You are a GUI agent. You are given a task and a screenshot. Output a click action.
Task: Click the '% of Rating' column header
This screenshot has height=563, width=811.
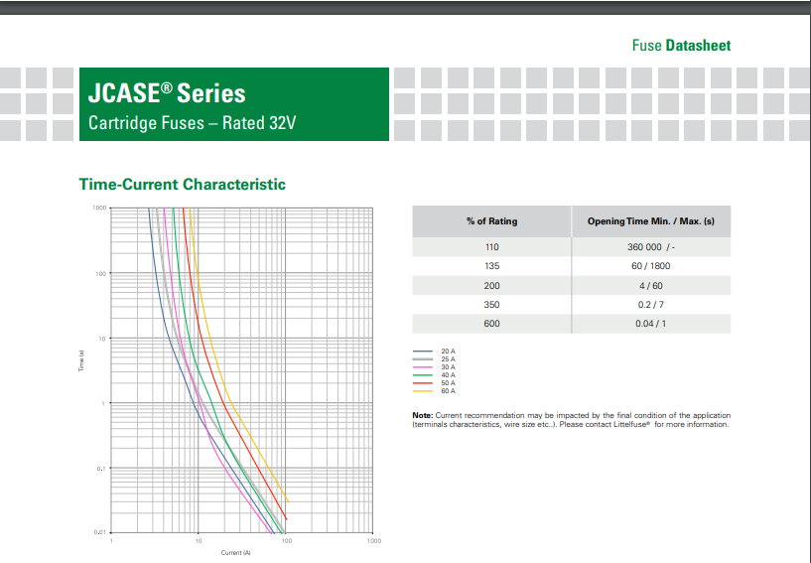click(491, 221)
